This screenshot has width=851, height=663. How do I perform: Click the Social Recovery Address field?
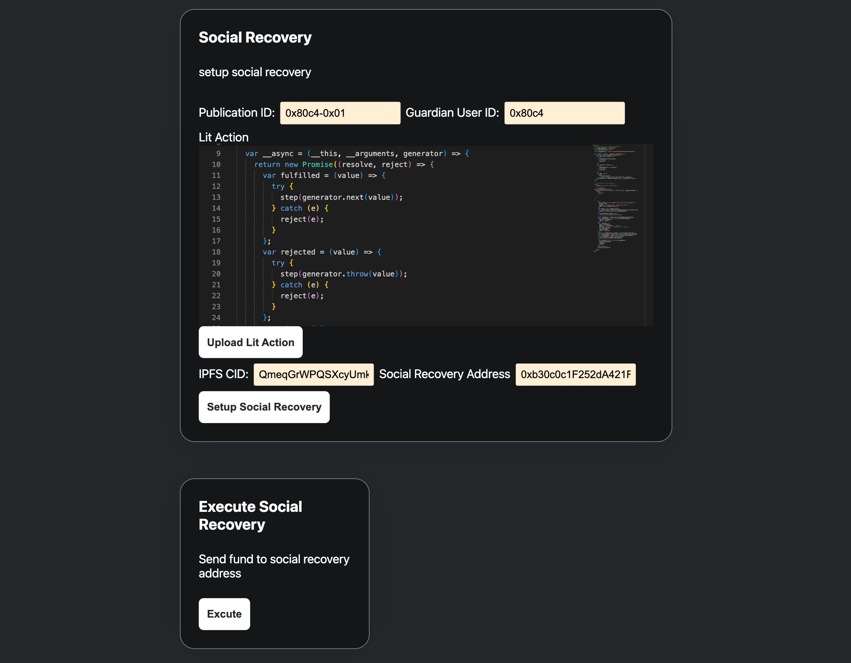(x=575, y=374)
